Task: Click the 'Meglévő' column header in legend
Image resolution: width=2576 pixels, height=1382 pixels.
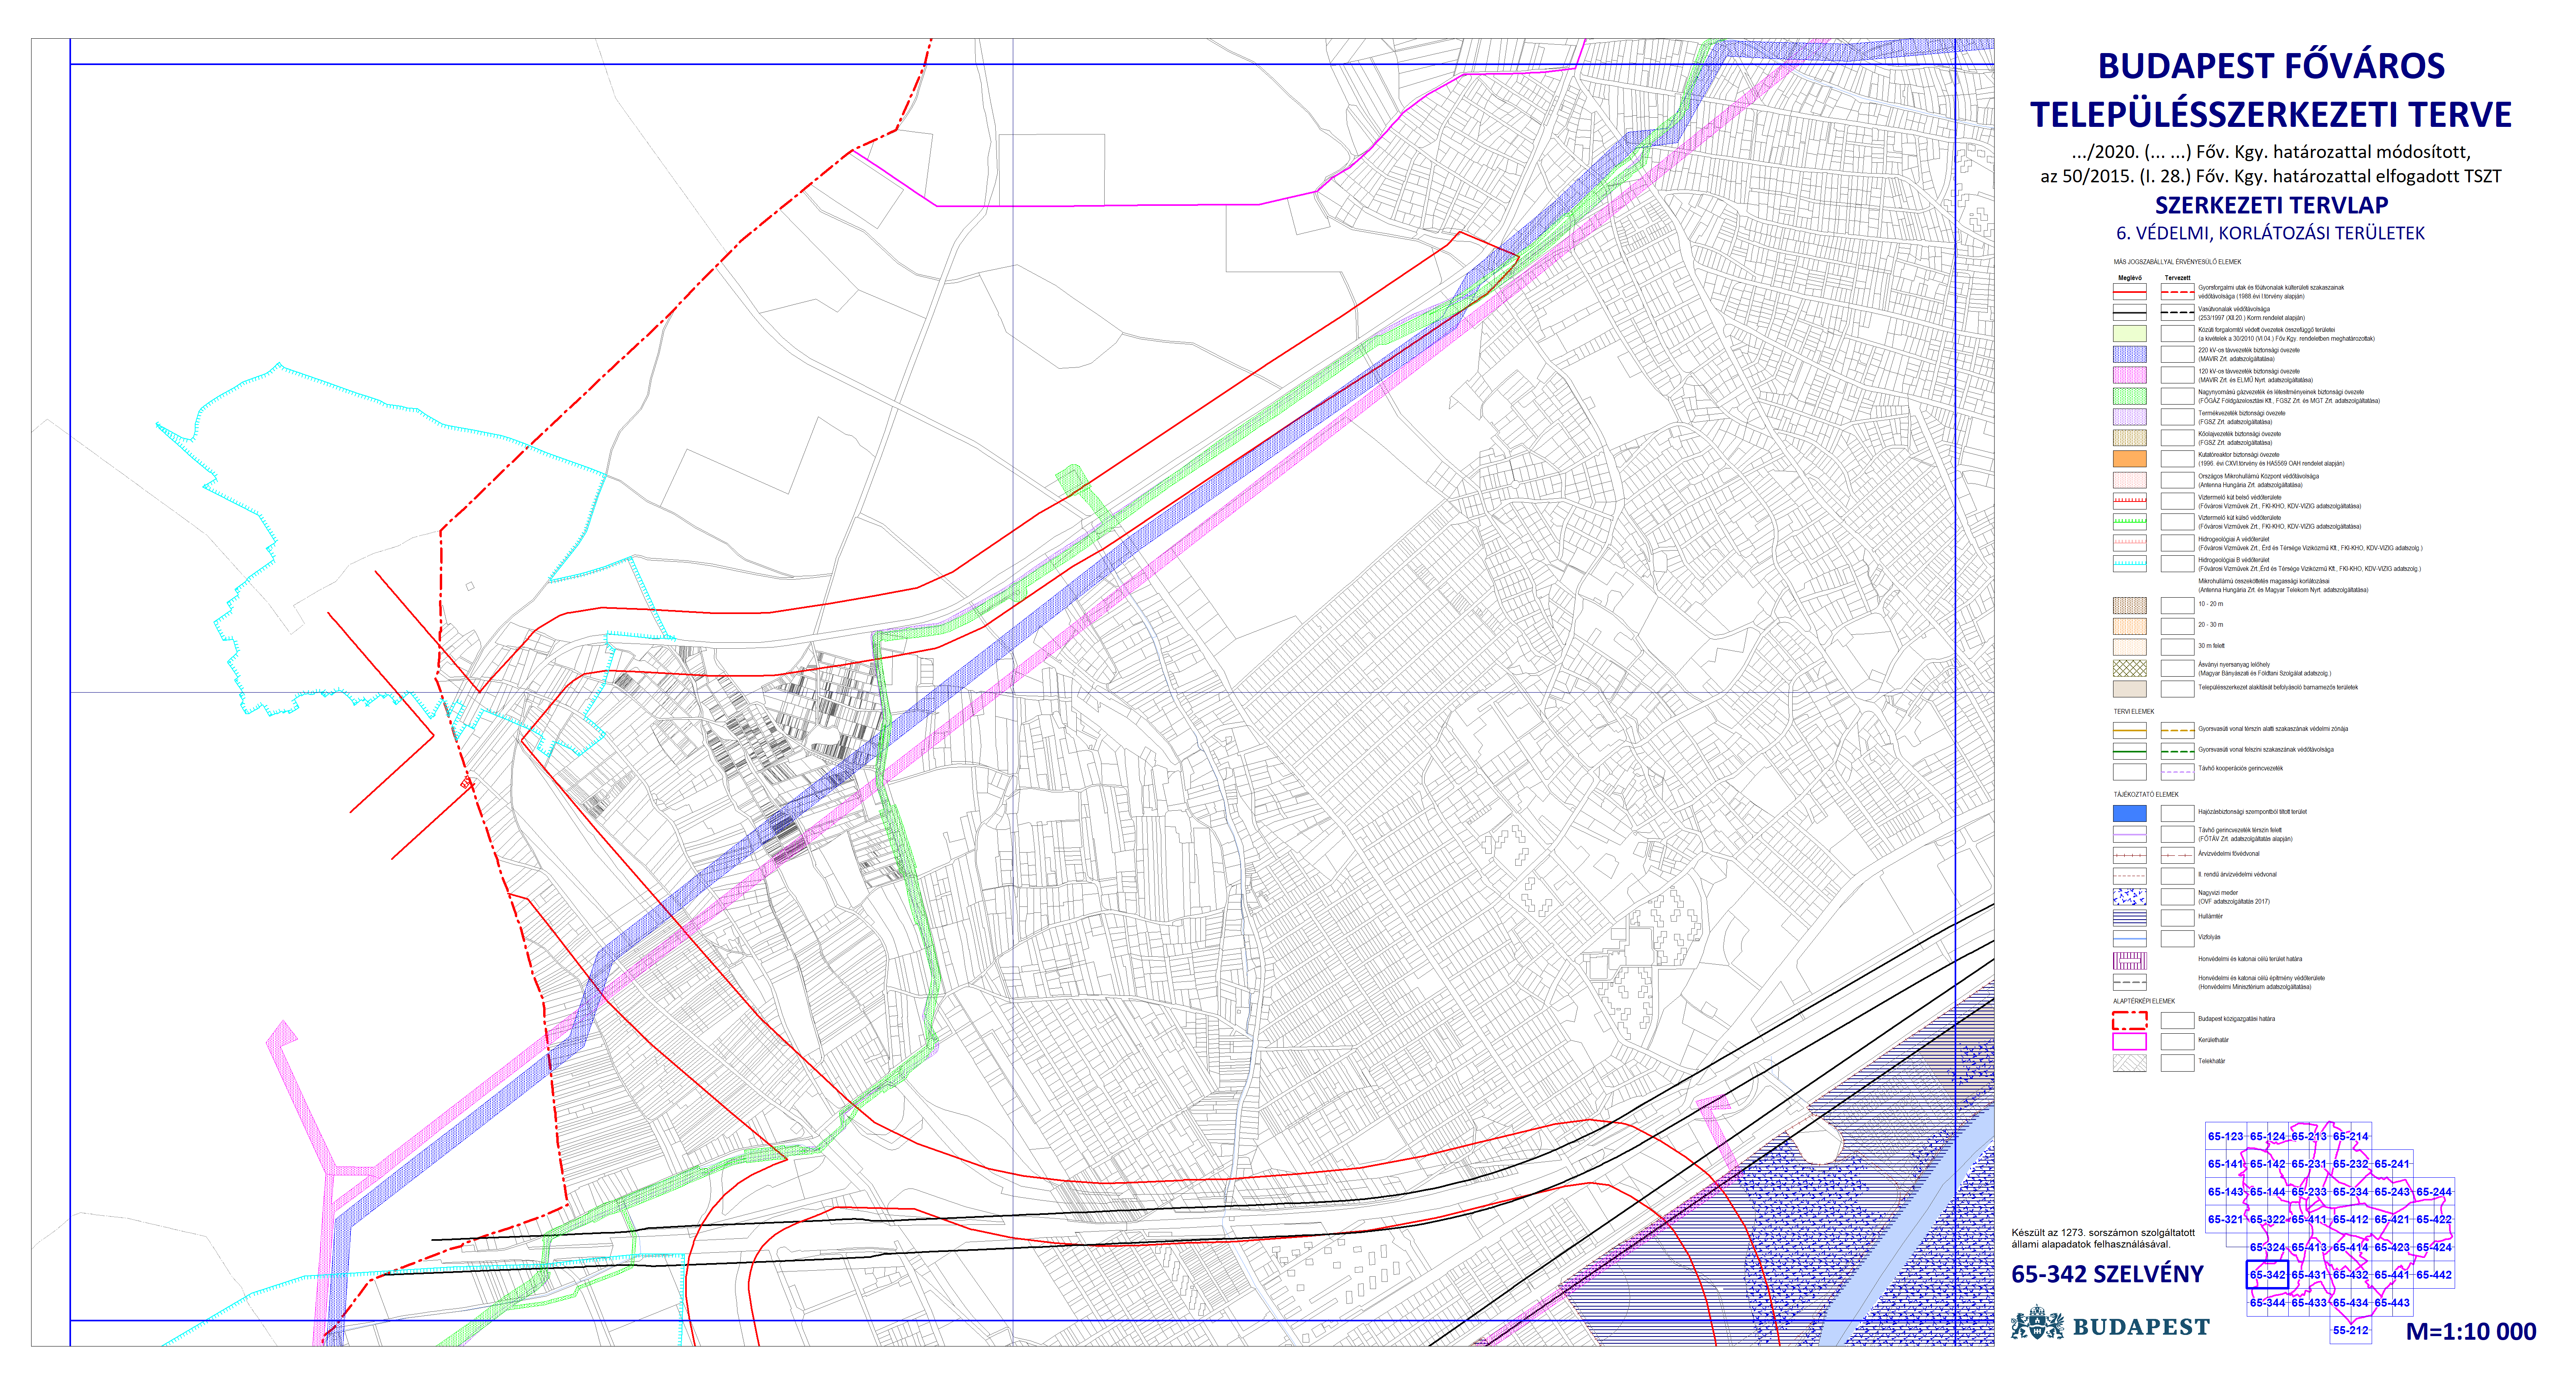Action: 2129,278
